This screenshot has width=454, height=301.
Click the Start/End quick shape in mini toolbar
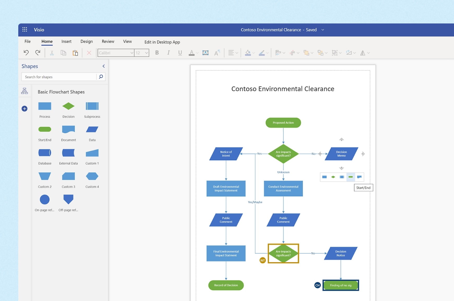(x=351, y=177)
